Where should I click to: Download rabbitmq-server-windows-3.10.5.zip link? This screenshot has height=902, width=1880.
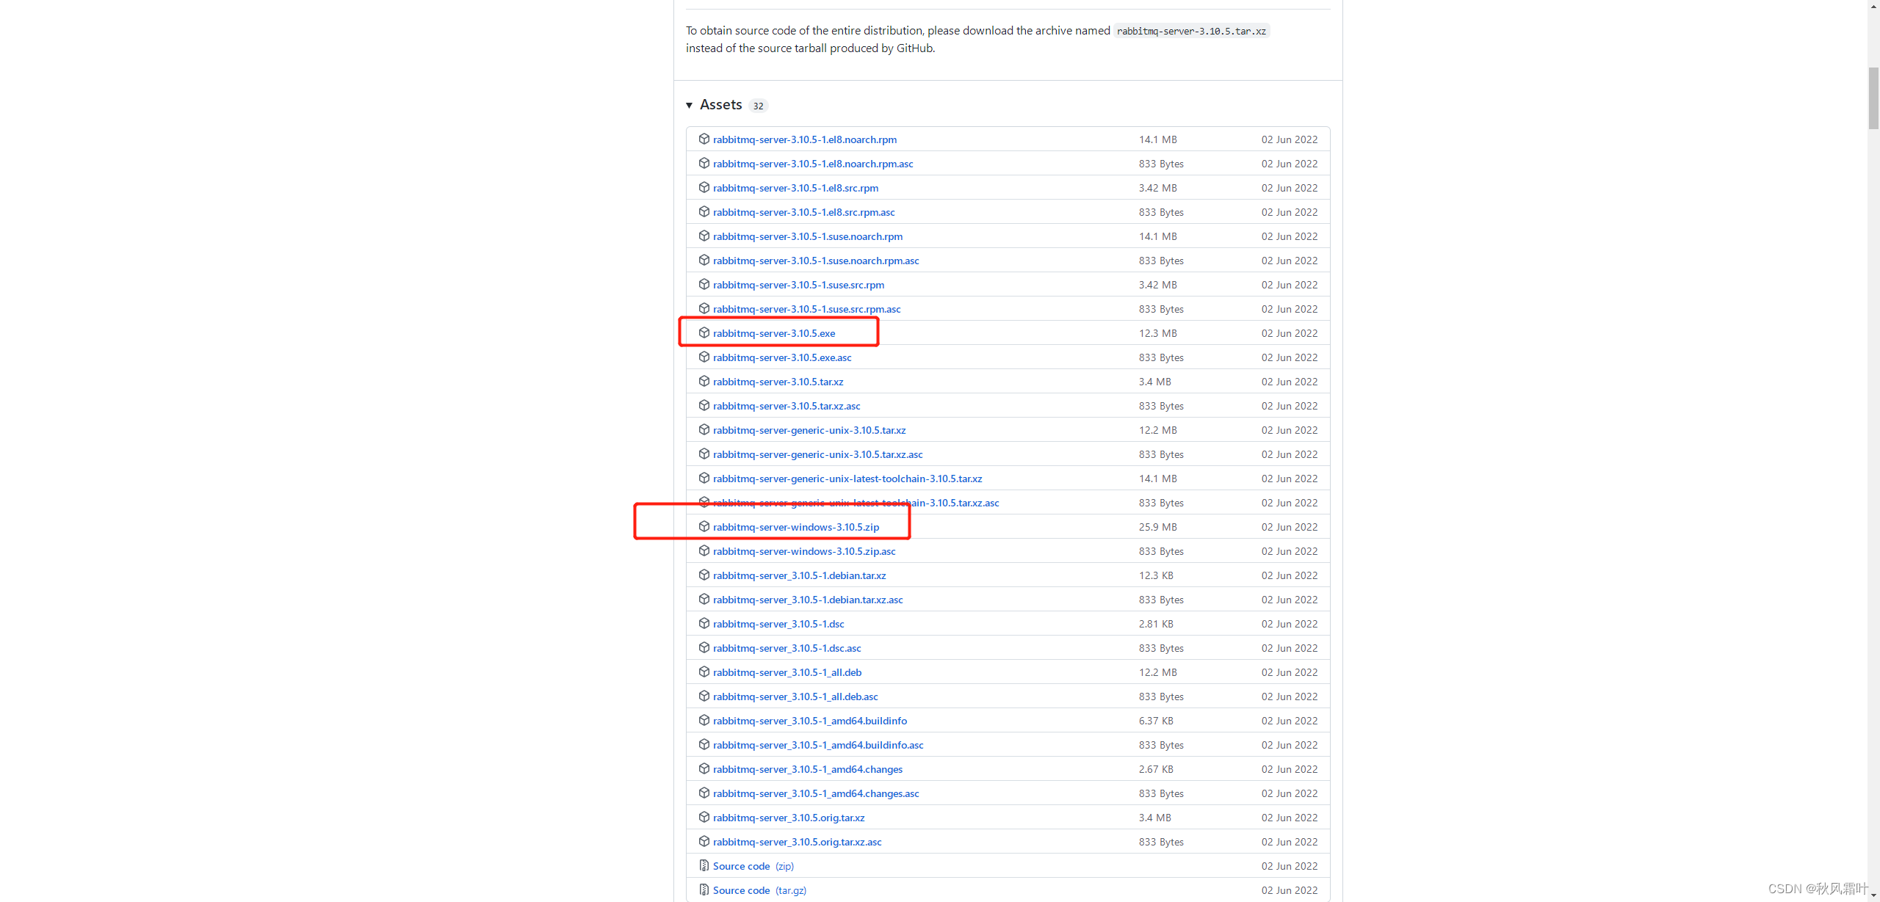click(x=795, y=527)
